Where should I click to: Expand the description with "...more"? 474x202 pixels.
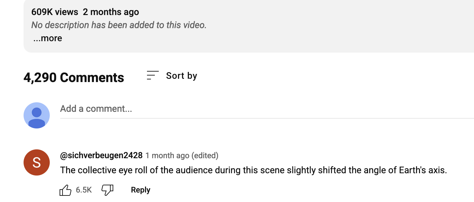point(48,38)
